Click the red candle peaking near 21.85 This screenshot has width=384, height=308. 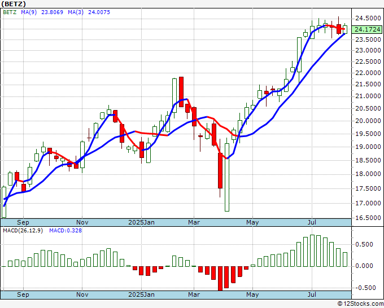point(181,92)
